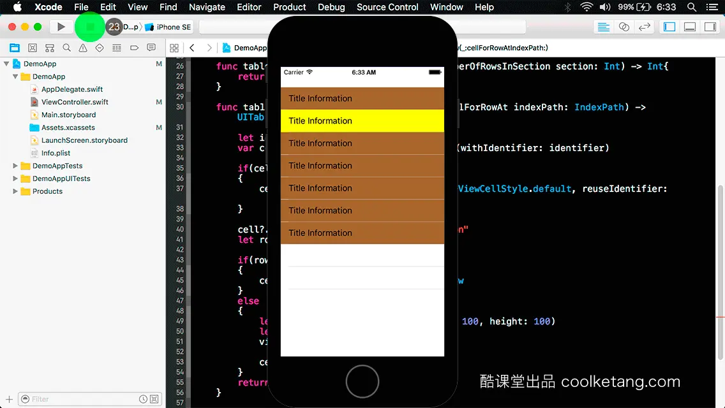The height and width of the screenshot is (408, 725).
Task: Open the find navigator magnifier icon
Action: [66, 48]
